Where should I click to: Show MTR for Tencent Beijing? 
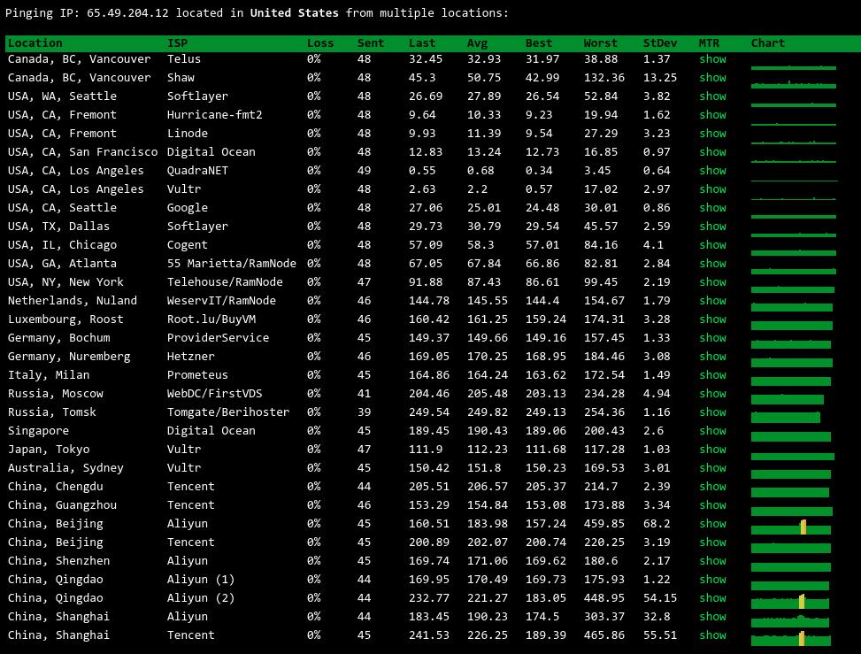pos(712,542)
